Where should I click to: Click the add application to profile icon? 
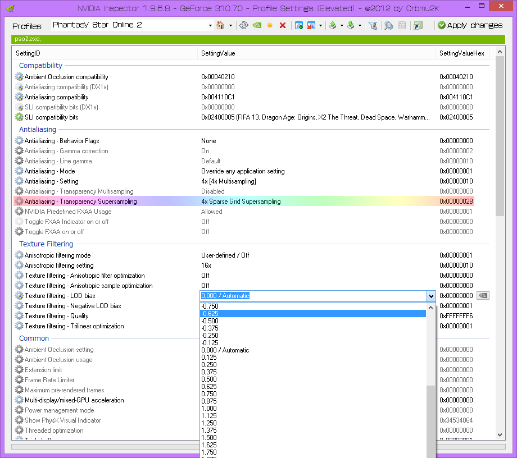pos(299,25)
